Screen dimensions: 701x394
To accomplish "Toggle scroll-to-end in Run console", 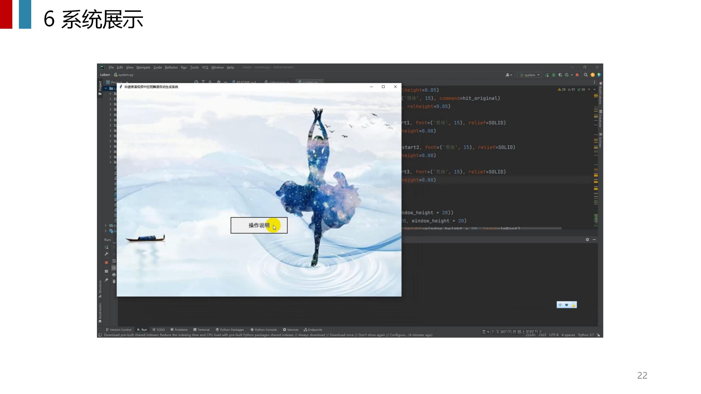I will [x=114, y=268].
